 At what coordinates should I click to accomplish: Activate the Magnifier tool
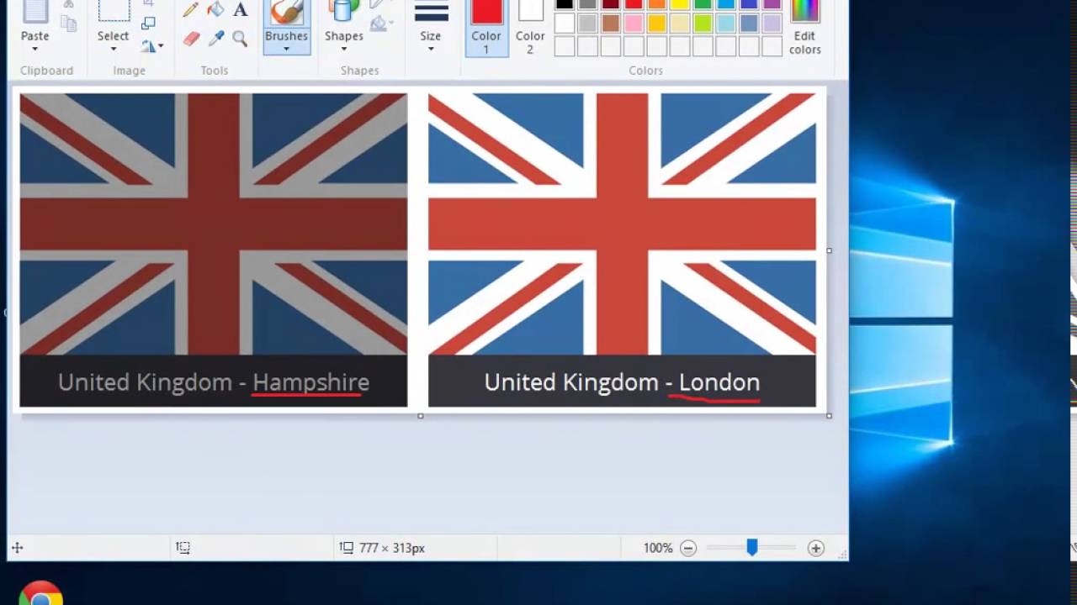tap(240, 39)
